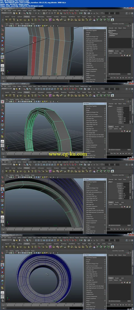
Task: Switch to Animation shelf tab in 00:08:03 frame
Action: [x=49, y=168]
